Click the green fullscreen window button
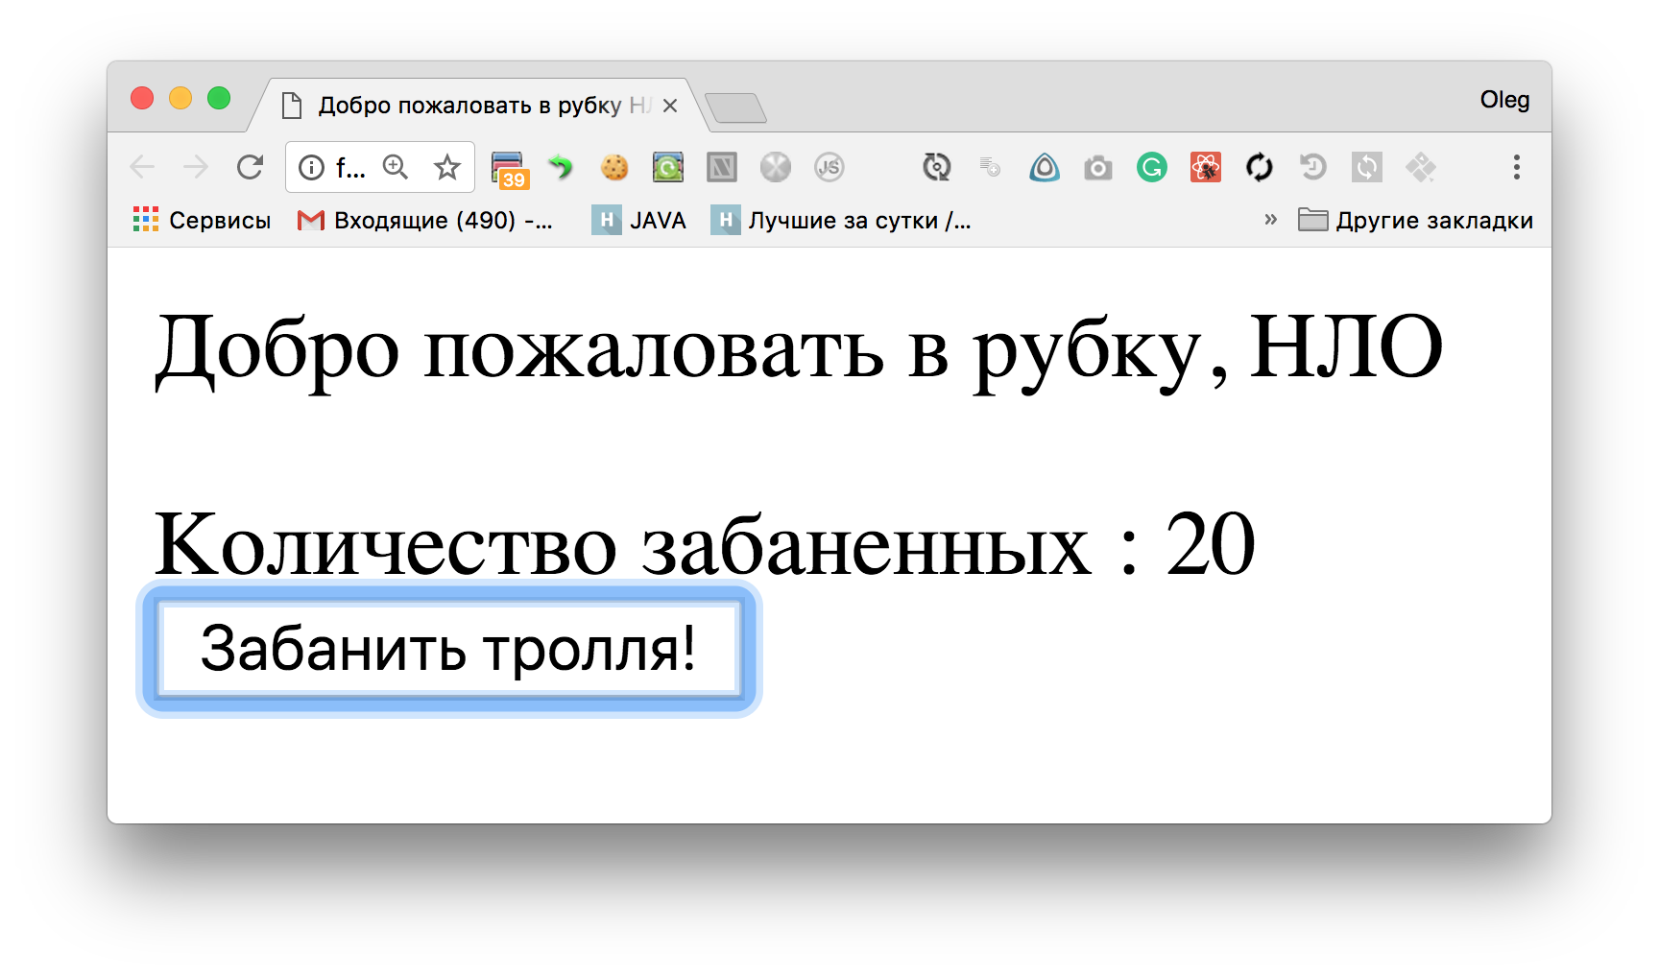The image size is (1659, 977). pyautogui.click(x=219, y=98)
